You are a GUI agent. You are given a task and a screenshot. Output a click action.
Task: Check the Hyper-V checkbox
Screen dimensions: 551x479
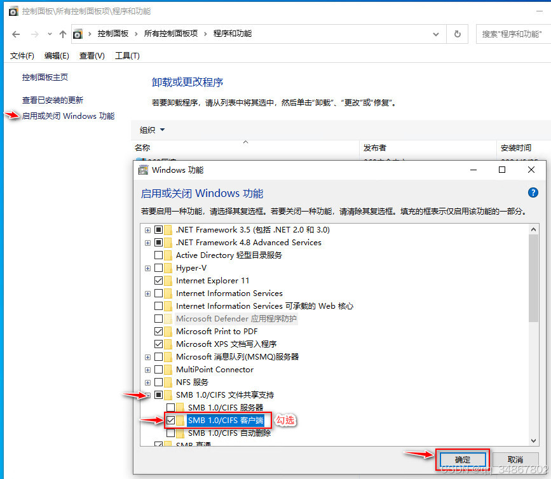point(158,268)
